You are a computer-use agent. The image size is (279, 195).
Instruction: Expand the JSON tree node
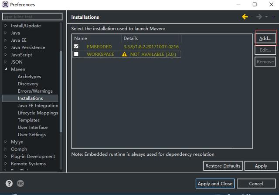click(x=6, y=62)
